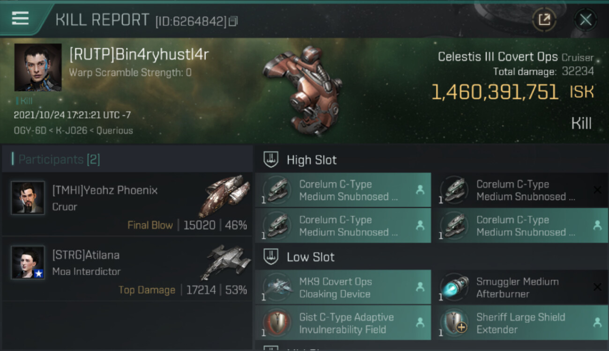Click the Gist C-Type Adaptive Invulnerability Field

[x=343, y=323]
